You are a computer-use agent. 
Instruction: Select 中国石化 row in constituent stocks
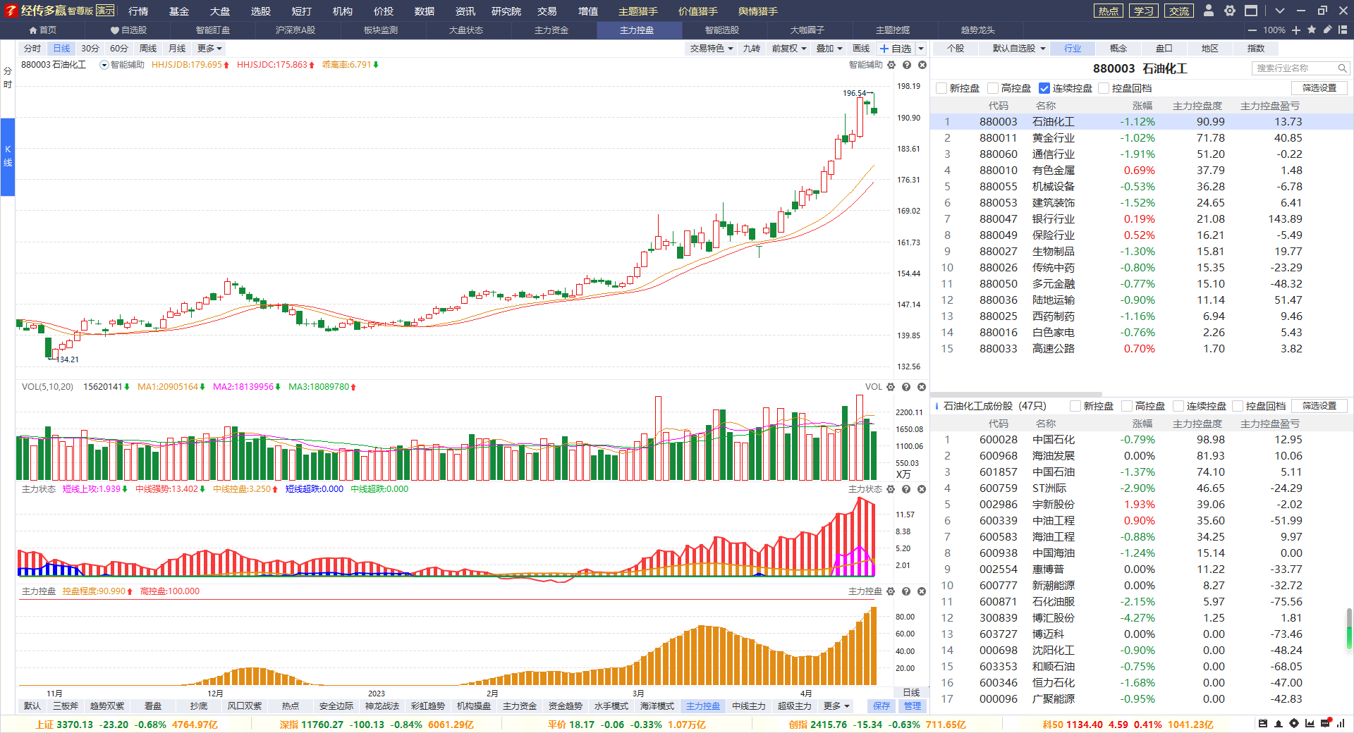[x=1141, y=440]
